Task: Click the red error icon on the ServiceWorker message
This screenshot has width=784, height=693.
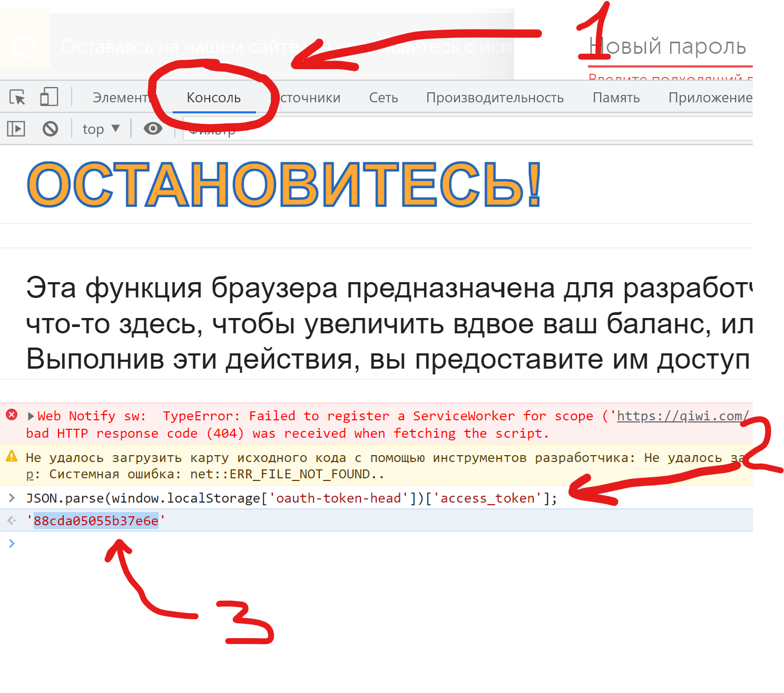Action: click(x=12, y=415)
